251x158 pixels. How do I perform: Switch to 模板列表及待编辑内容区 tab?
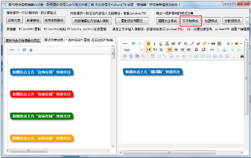click(23, 40)
